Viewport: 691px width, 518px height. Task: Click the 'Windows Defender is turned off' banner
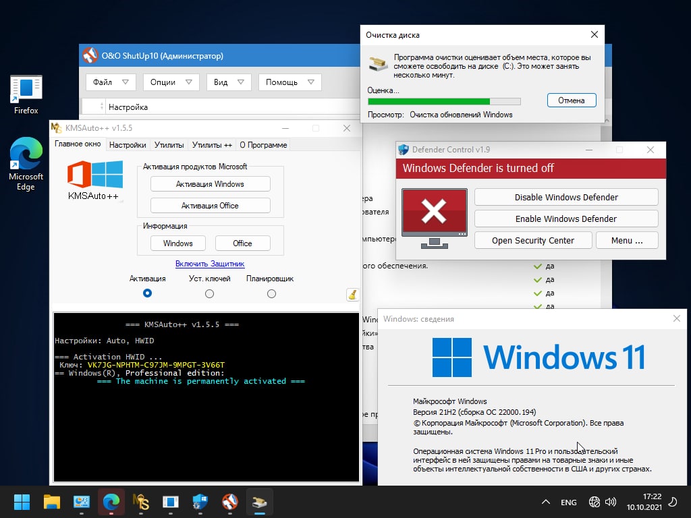click(530, 168)
